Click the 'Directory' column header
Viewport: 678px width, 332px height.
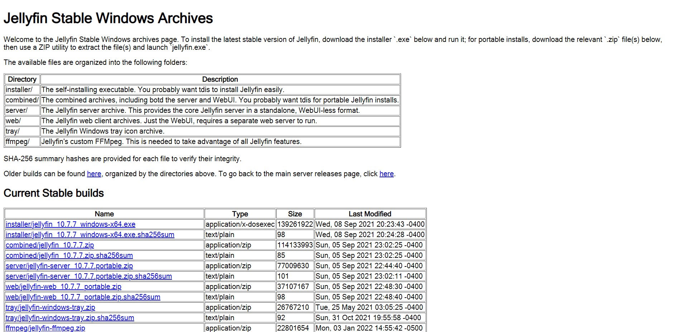tap(22, 79)
